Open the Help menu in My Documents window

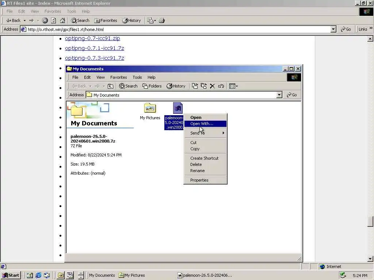coord(151,77)
